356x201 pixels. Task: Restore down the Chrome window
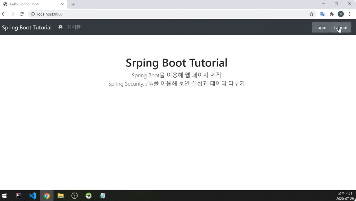pyautogui.click(x=336, y=4)
